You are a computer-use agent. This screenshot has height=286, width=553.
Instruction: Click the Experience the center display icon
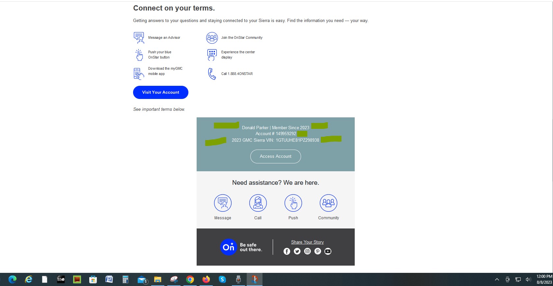tap(211, 55)
